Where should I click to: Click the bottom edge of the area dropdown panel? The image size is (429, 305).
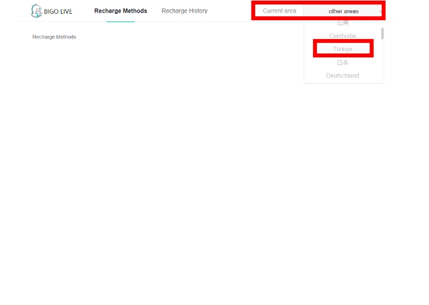click(343, 83)
